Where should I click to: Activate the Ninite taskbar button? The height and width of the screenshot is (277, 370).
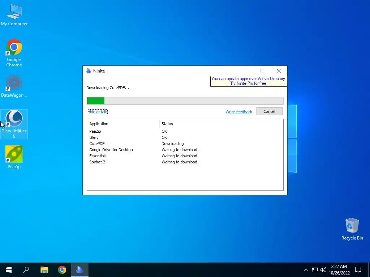point(80,270)
